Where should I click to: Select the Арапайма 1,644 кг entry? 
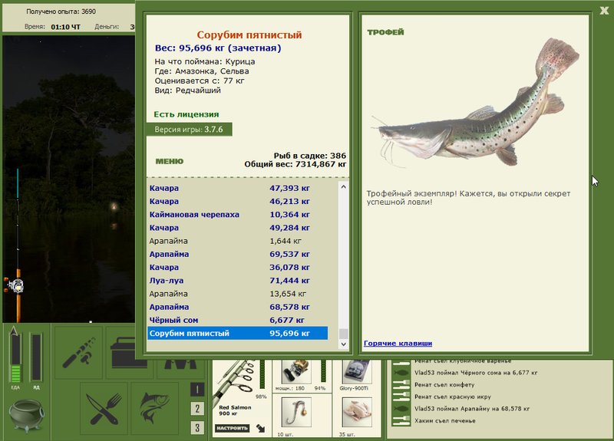237,241
